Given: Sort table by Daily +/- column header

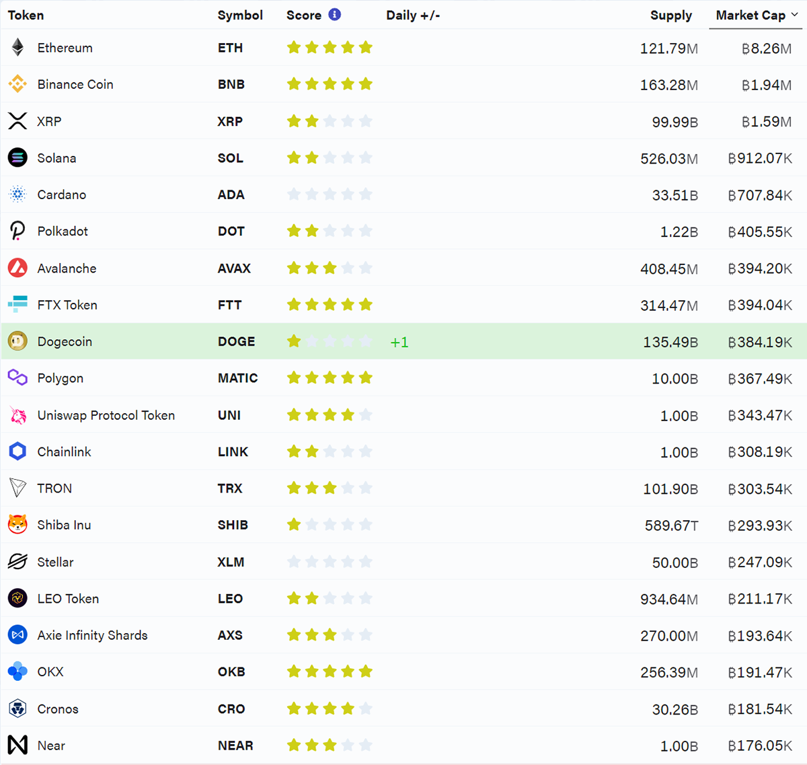Looking at the screenshot, I should [x=413, y=15].
